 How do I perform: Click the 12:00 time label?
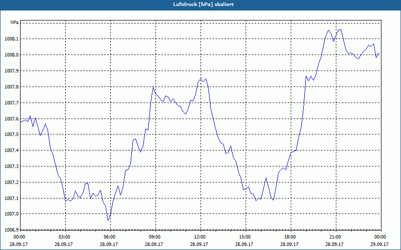[x=199, y=237]
